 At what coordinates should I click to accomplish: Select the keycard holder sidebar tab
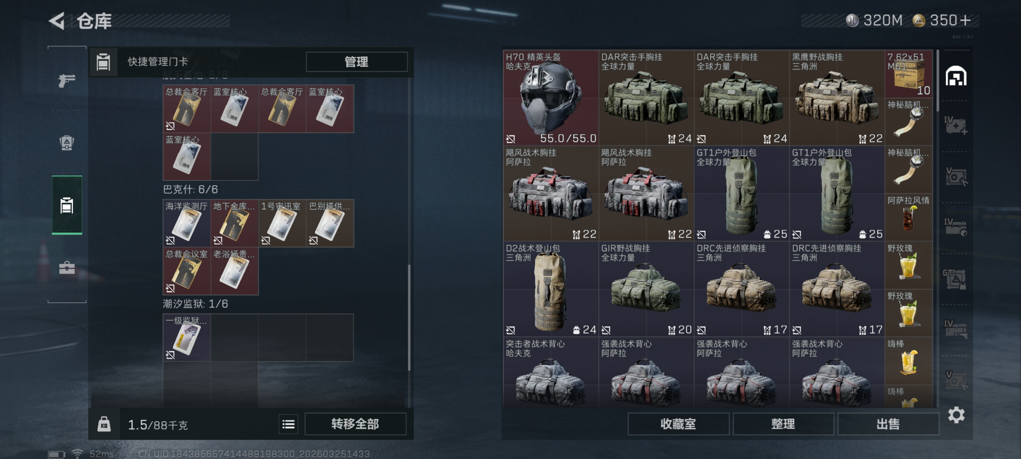[x=67, y=205]
